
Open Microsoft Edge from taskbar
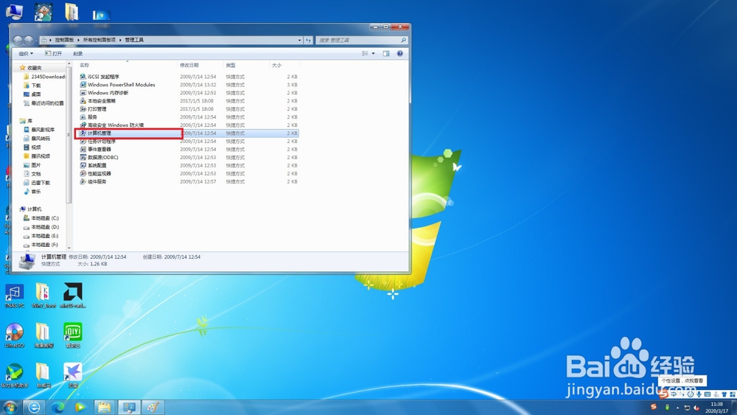[57, 407]
